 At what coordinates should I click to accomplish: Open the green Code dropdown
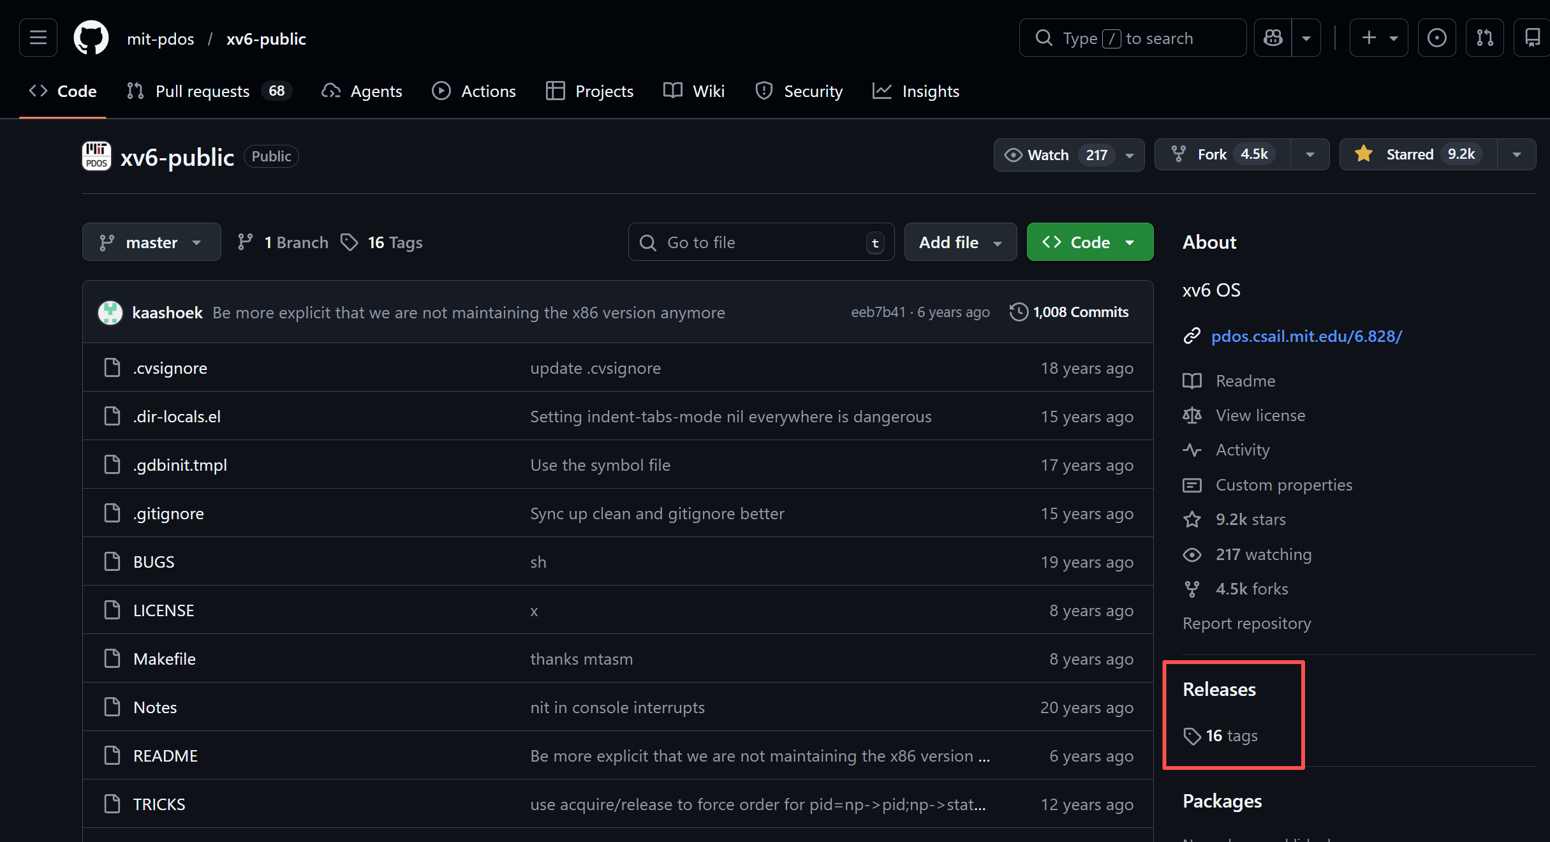click(x=1089, y=242)
